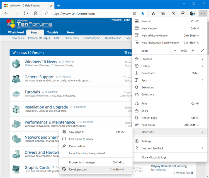Viewport: 209px width, 178px height.
Task: Click the browser Back arrow
Action: point(6,13)
